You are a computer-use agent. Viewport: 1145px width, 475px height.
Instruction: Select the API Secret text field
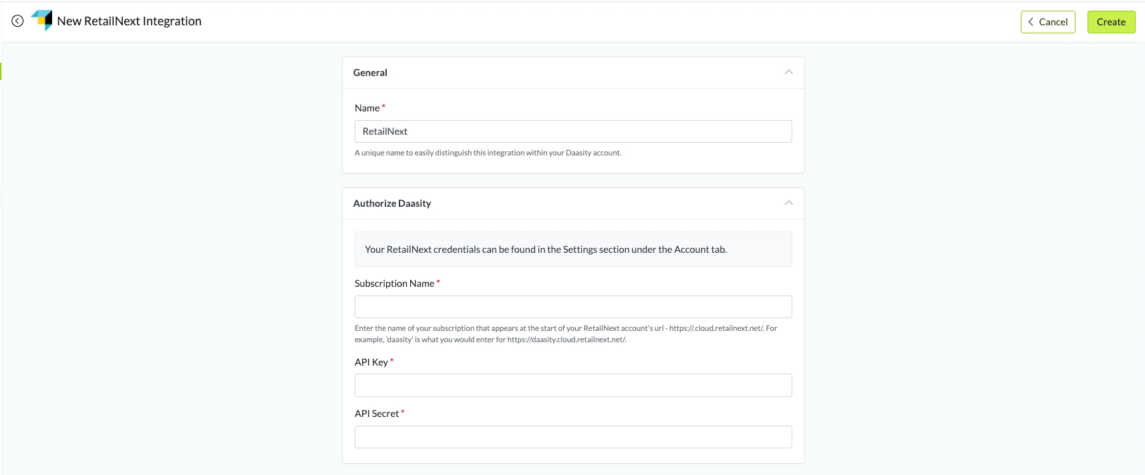572,437
